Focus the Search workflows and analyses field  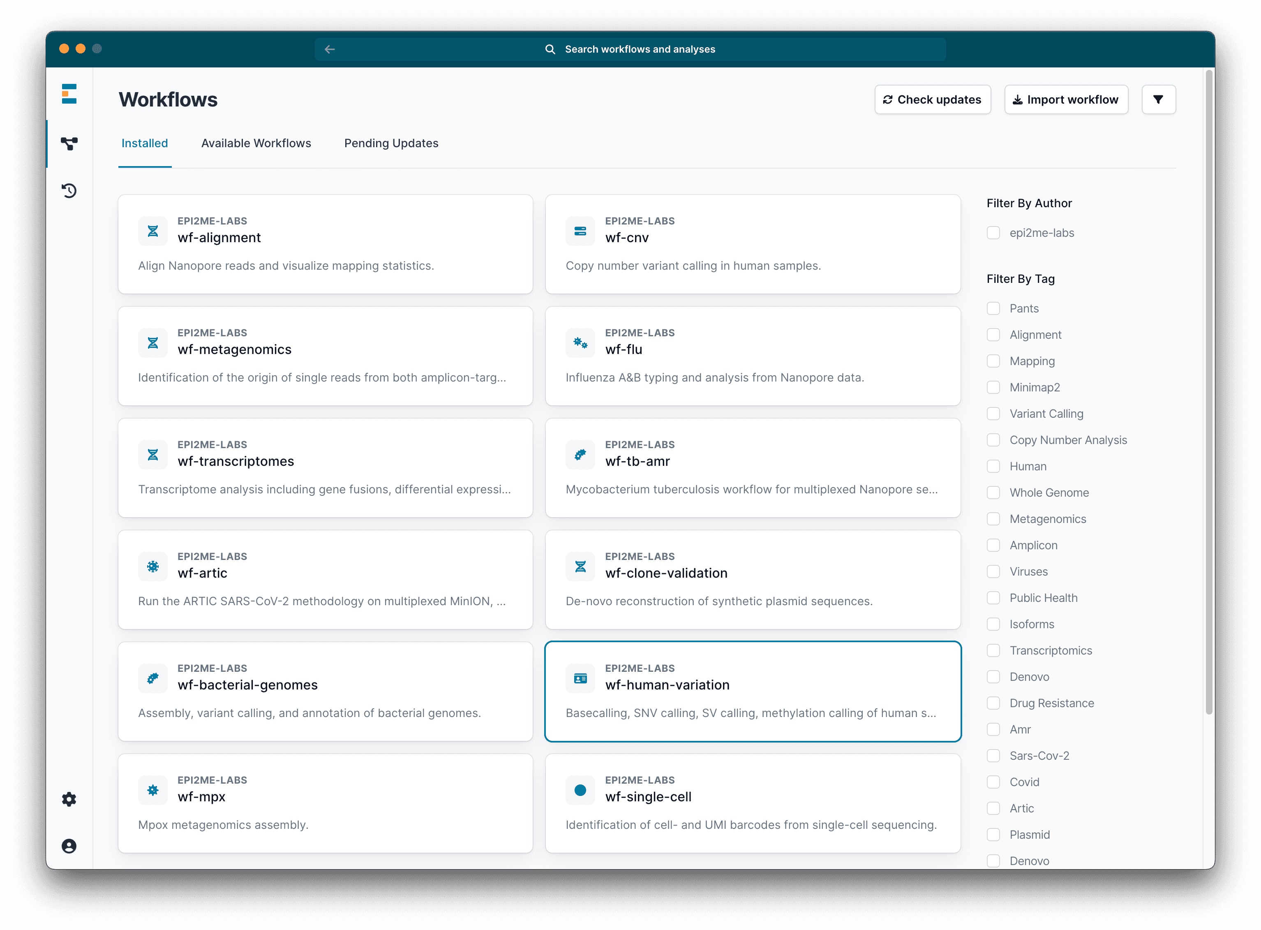pos(639,49)
